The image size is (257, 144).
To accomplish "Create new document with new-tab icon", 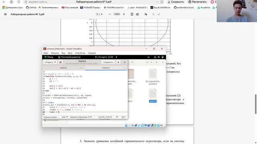I will click(x=61, y=62).
